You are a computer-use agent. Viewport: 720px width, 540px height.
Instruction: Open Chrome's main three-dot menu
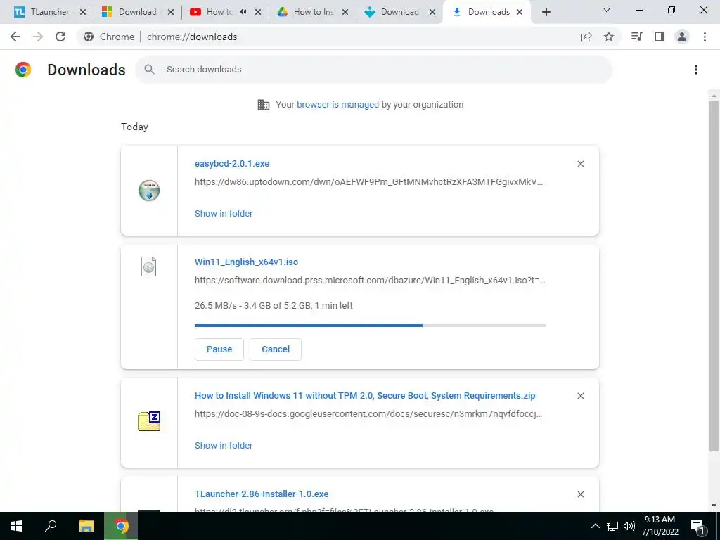[x=705, y=37]
